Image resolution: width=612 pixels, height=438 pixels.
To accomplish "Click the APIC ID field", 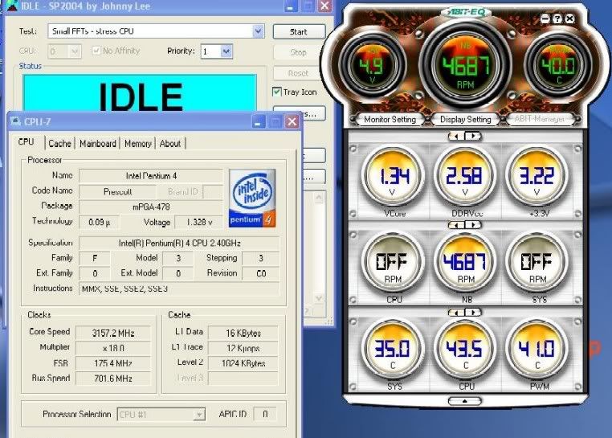I will click(x=265, y=414).
